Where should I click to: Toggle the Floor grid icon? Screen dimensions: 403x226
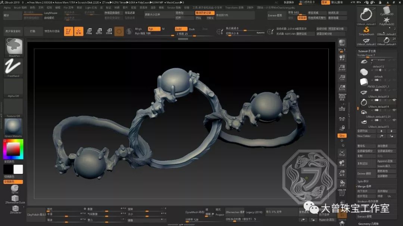tap(342, 108)
